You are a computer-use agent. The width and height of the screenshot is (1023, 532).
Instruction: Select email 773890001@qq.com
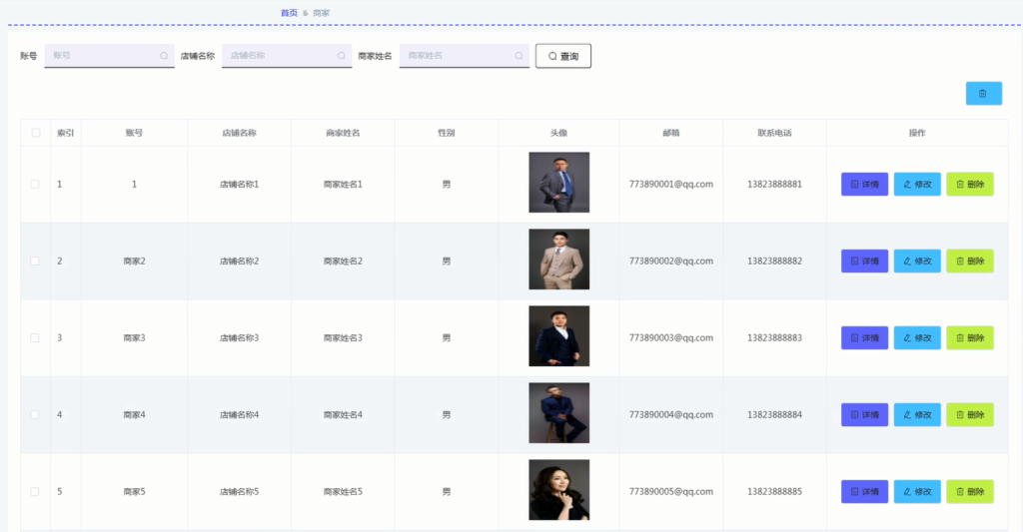(x=671, y=185)
